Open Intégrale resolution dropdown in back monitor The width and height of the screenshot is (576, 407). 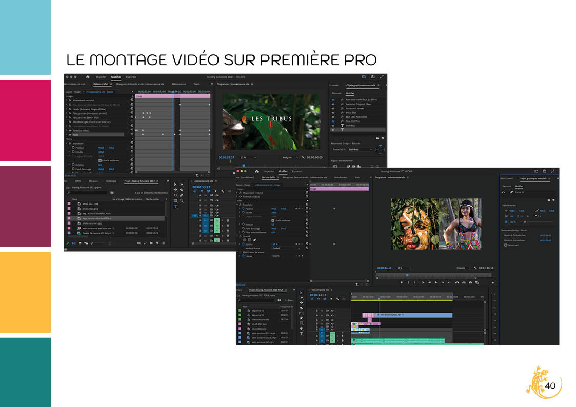click(289, 157)
